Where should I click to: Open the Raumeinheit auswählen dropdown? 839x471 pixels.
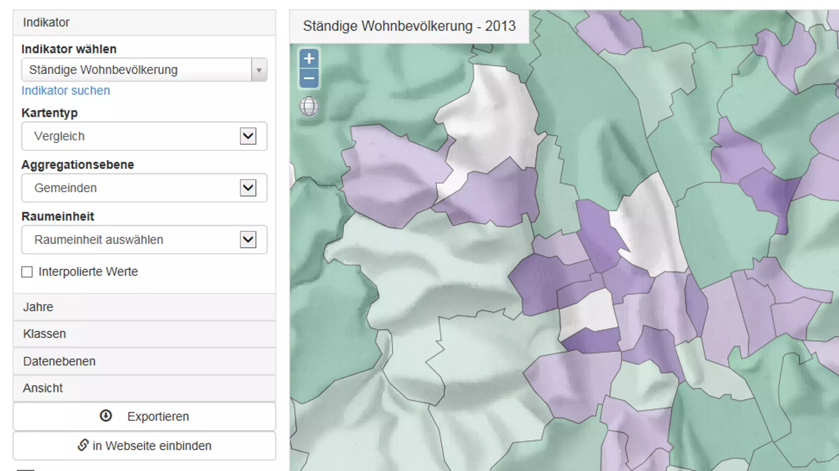144,240
